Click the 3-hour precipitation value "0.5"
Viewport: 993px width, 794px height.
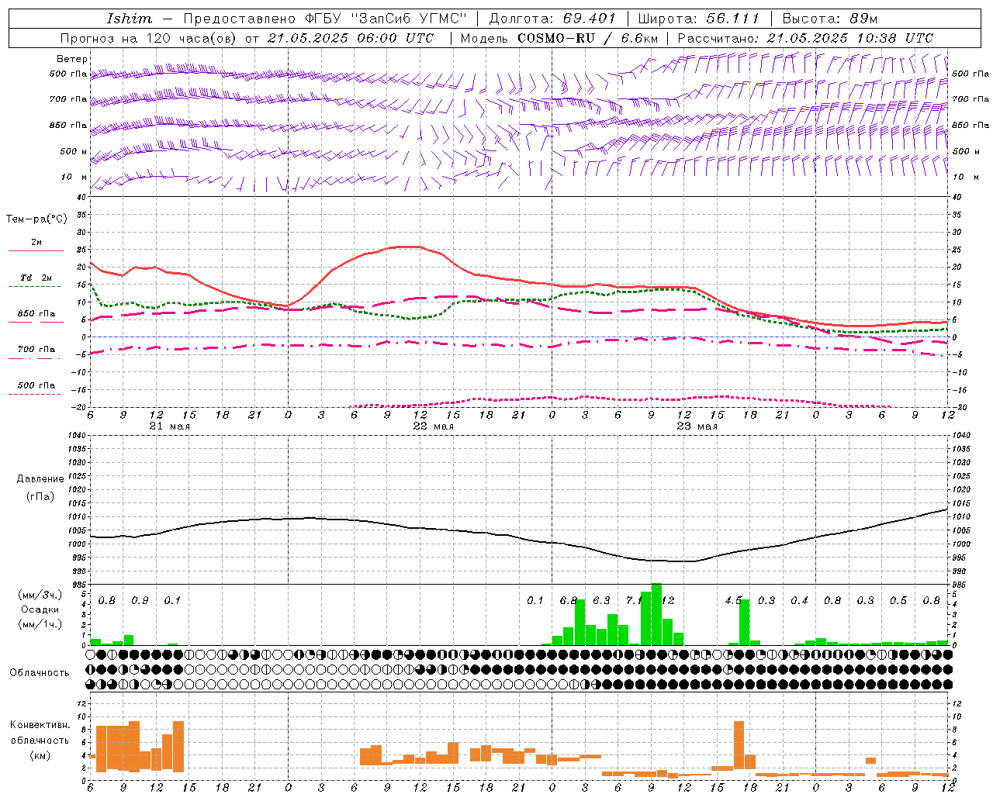click(x=898, y=601)
